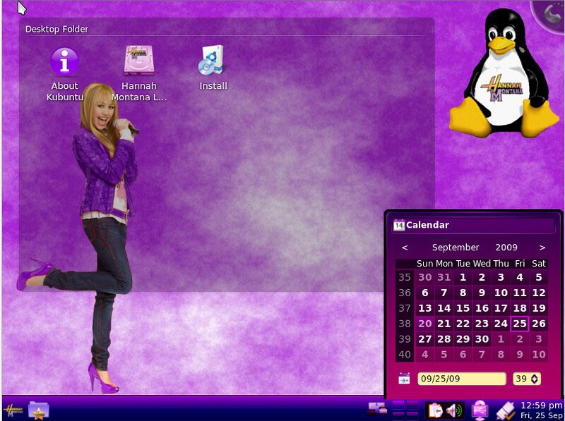Click the Sun column header in the calendar

425,264
